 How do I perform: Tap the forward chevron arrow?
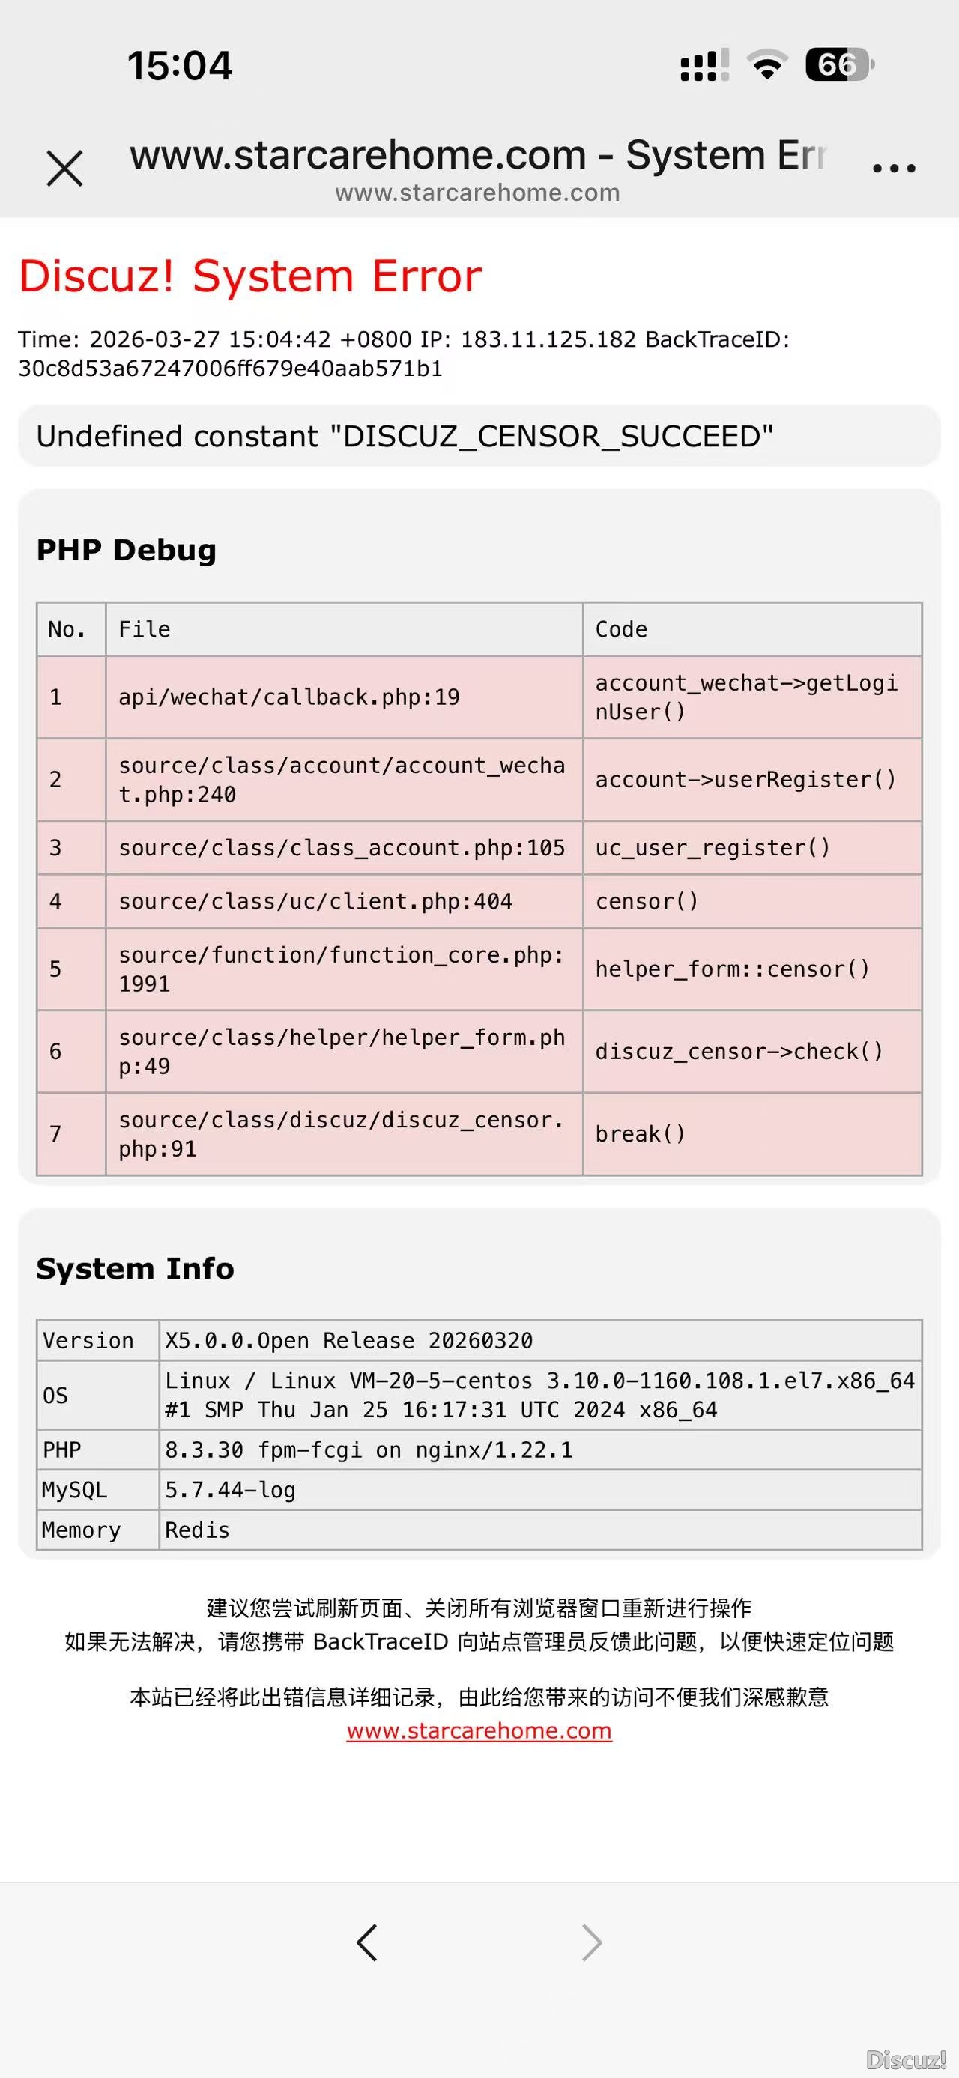click(x=592, y=1942)
